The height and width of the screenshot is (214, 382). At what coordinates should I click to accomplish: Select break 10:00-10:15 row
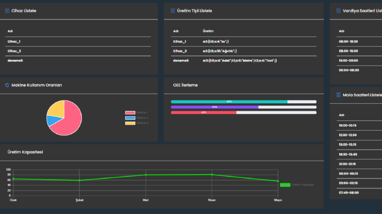coord(359,125)
